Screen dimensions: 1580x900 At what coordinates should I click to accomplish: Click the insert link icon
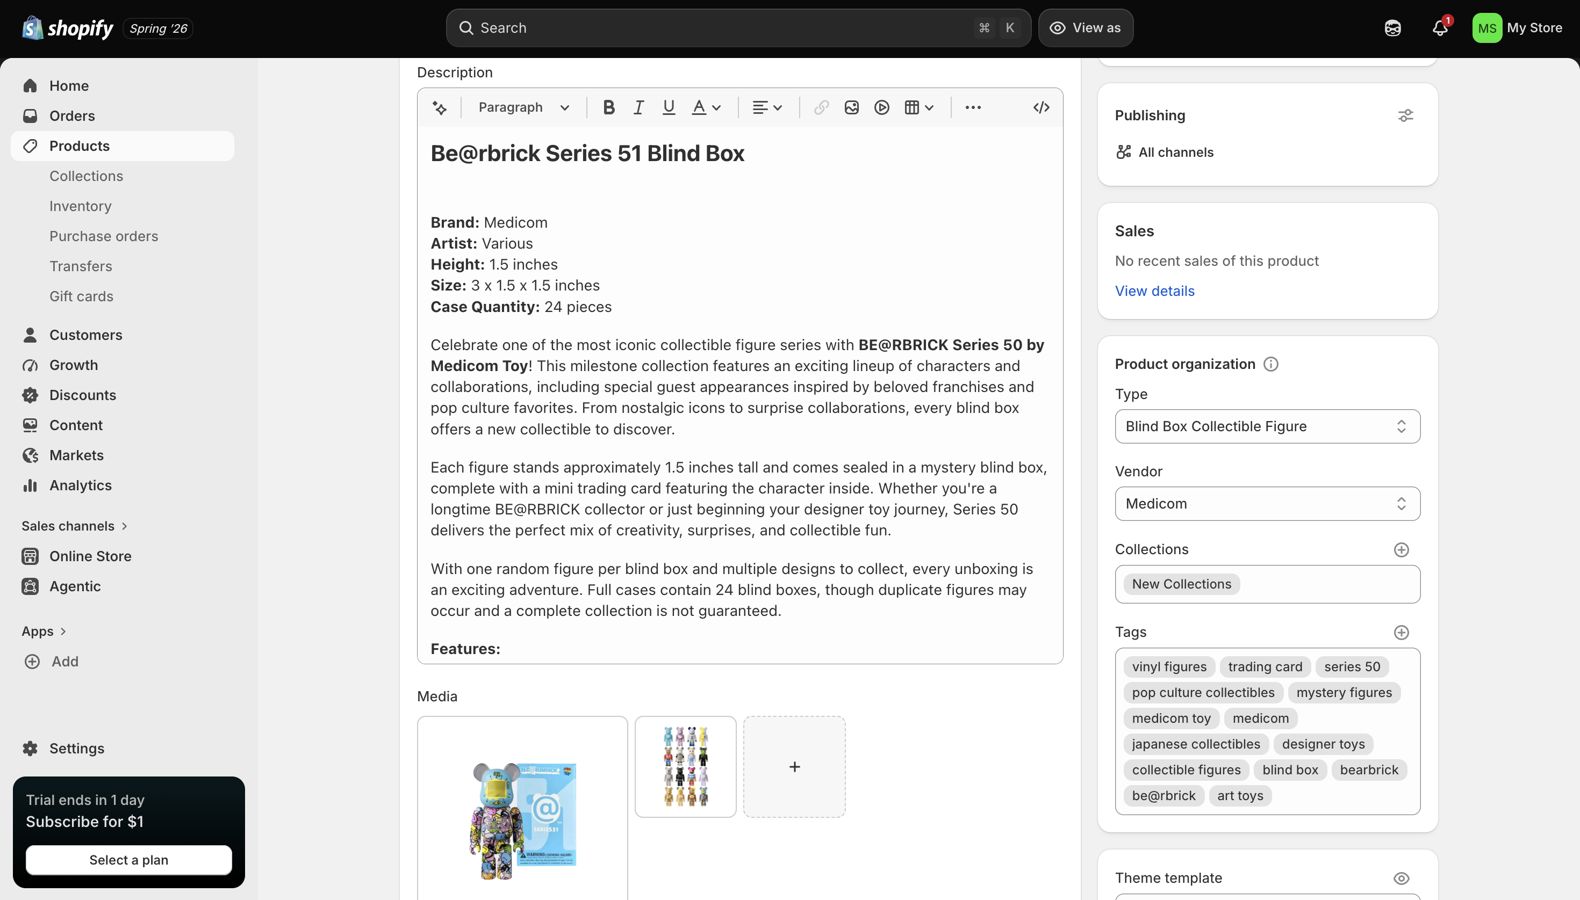[x=821, y=107]
